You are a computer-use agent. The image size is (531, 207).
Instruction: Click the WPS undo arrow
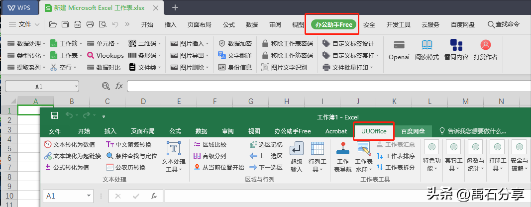coord(115,24)
